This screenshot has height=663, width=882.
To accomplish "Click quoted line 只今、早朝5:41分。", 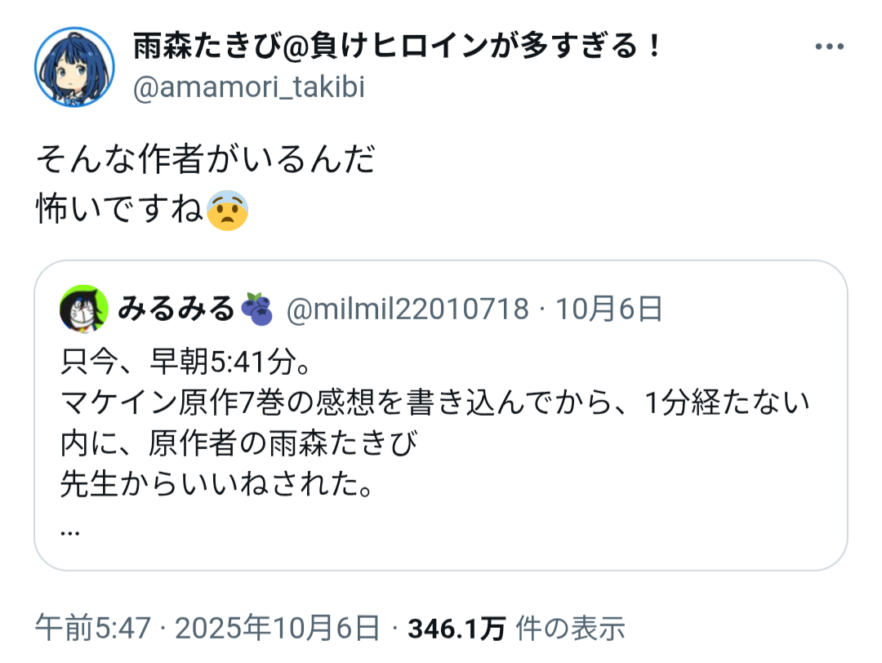I will click(x=185, y=360).
